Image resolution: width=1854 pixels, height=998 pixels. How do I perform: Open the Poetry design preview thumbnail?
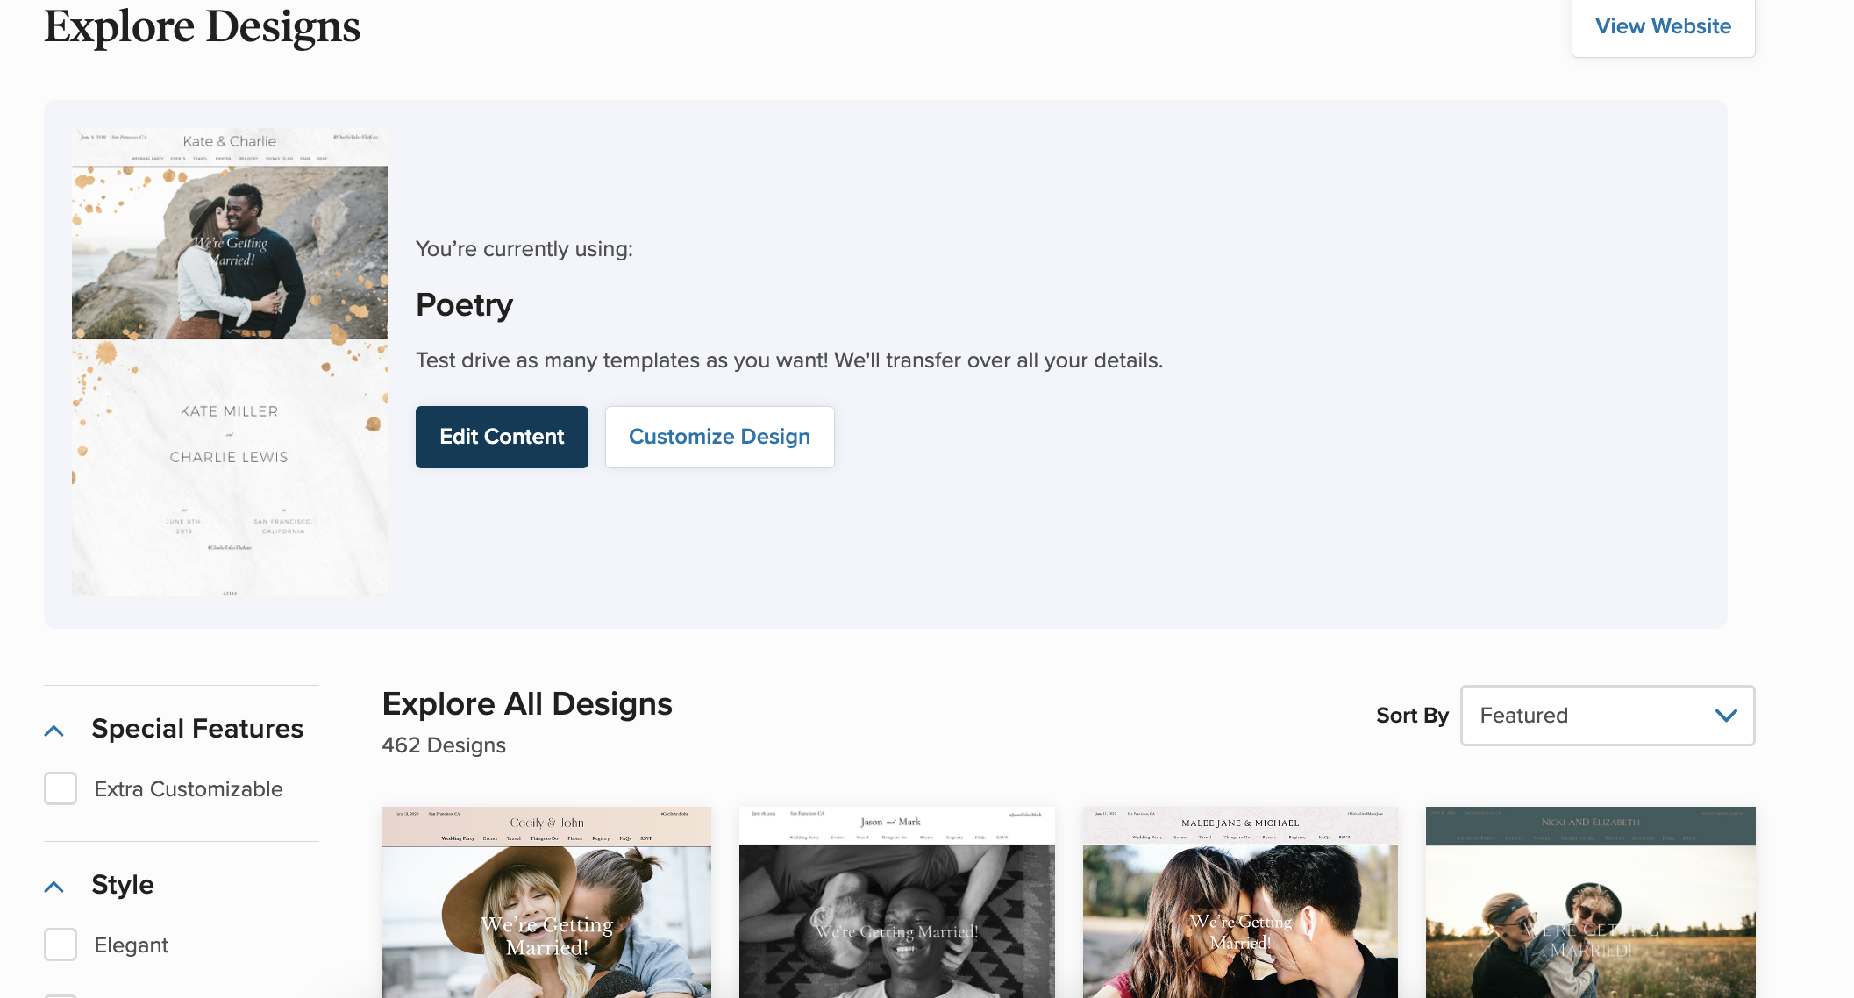point(230,361)
